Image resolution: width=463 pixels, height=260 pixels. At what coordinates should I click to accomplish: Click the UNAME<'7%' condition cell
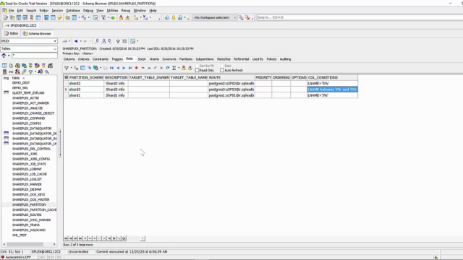pyautogui.click(x=333, y=95)
